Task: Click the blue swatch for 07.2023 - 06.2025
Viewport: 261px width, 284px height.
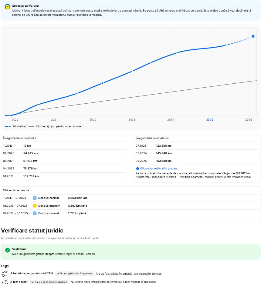Action: tap(35, 213)
